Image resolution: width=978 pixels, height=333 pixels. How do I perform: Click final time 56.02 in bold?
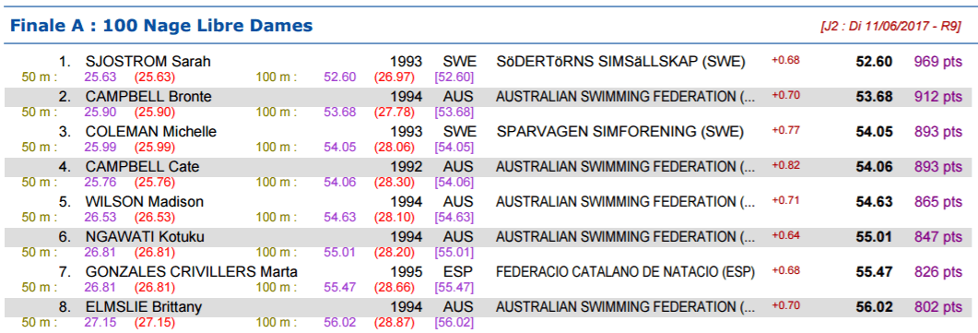point(874,307)
